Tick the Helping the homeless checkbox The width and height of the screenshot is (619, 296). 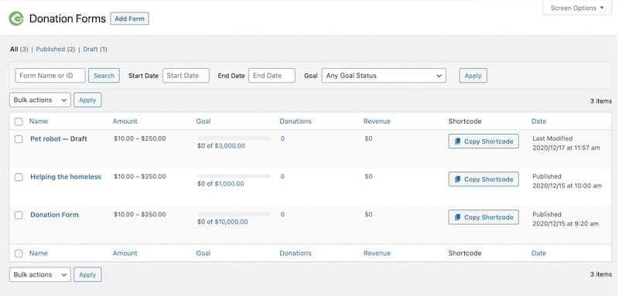pos(19,177)
